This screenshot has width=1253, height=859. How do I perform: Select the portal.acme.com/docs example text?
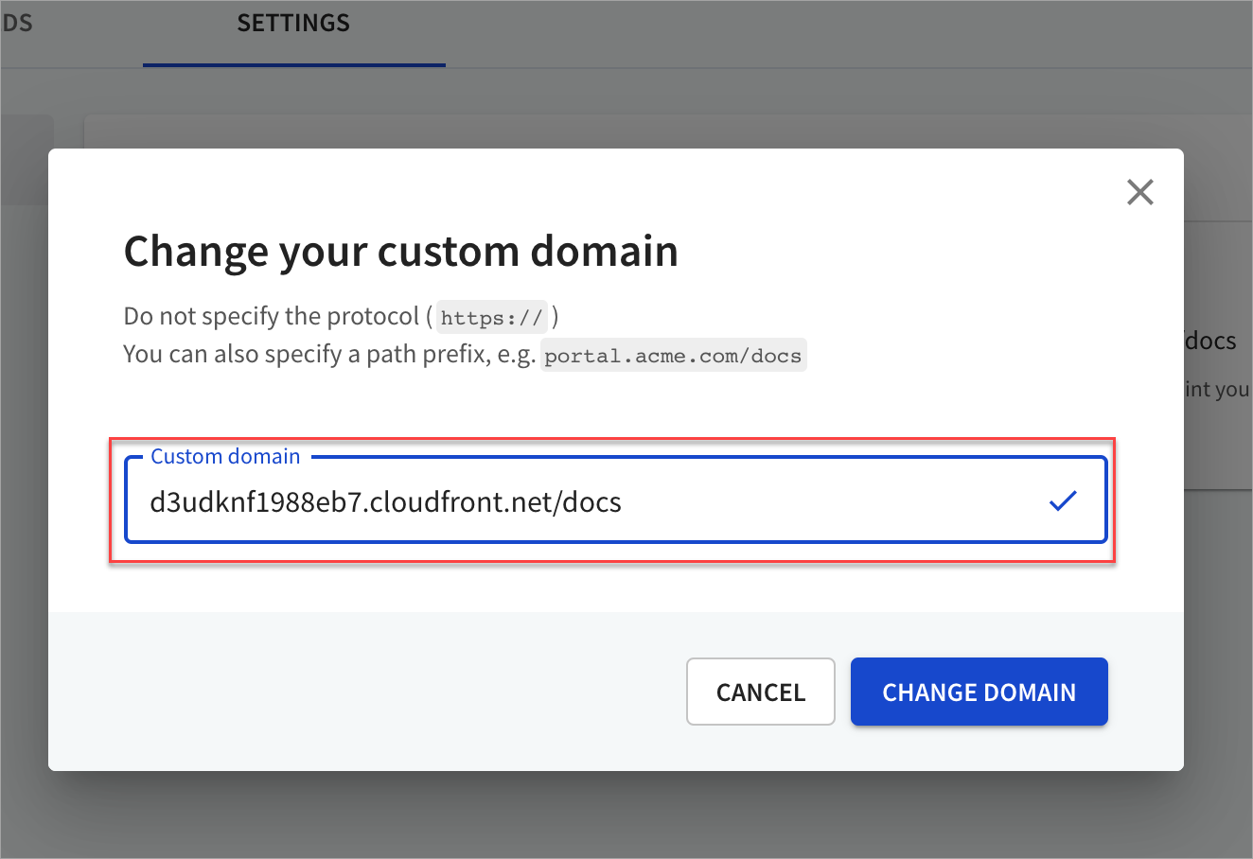point(673,356)
